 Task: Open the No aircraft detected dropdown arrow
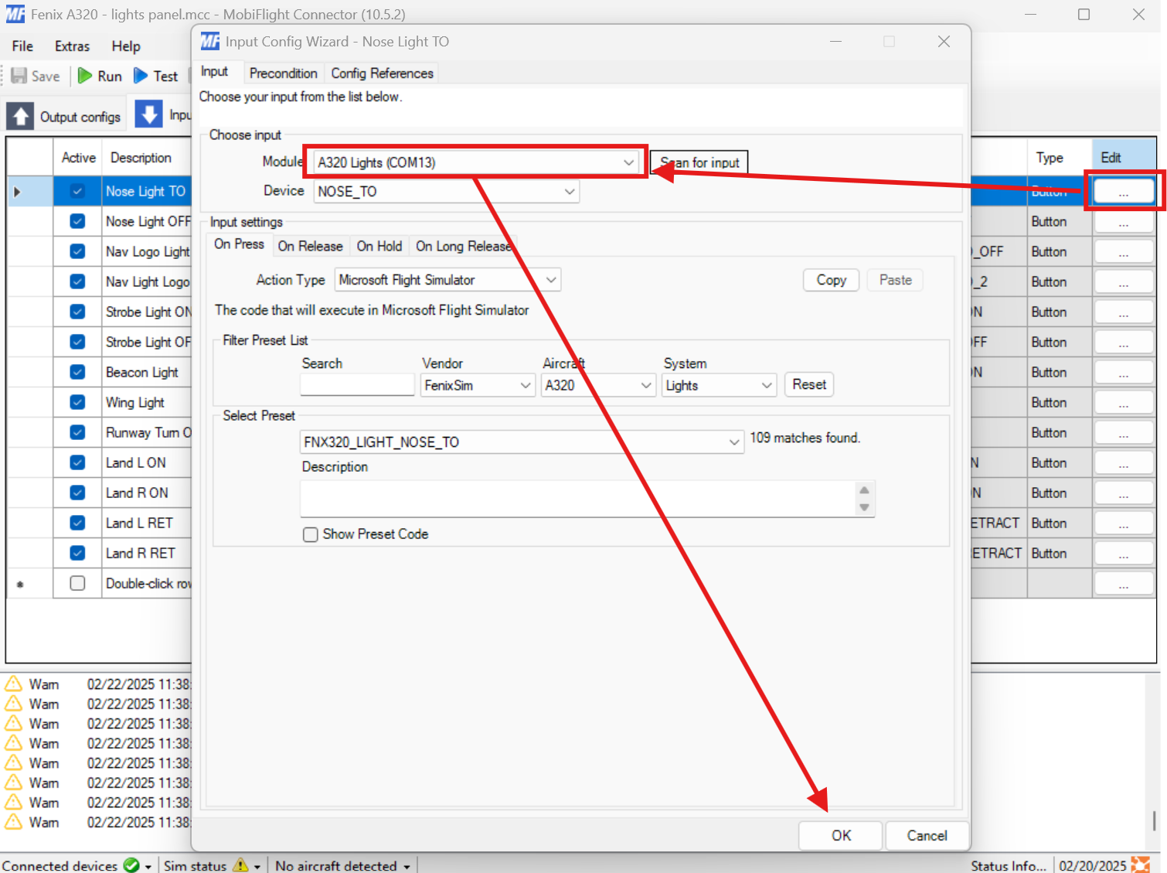coord(407,867)
